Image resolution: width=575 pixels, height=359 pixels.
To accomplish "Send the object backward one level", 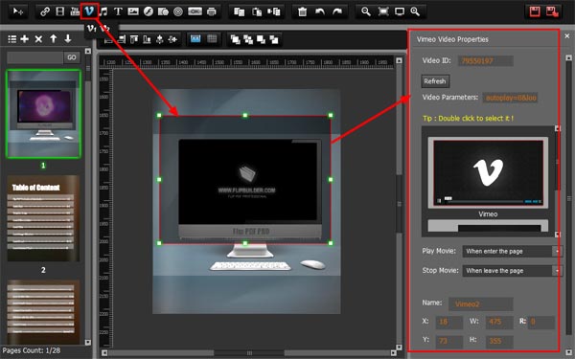I will pyautogui.click(x=261, y=39).
